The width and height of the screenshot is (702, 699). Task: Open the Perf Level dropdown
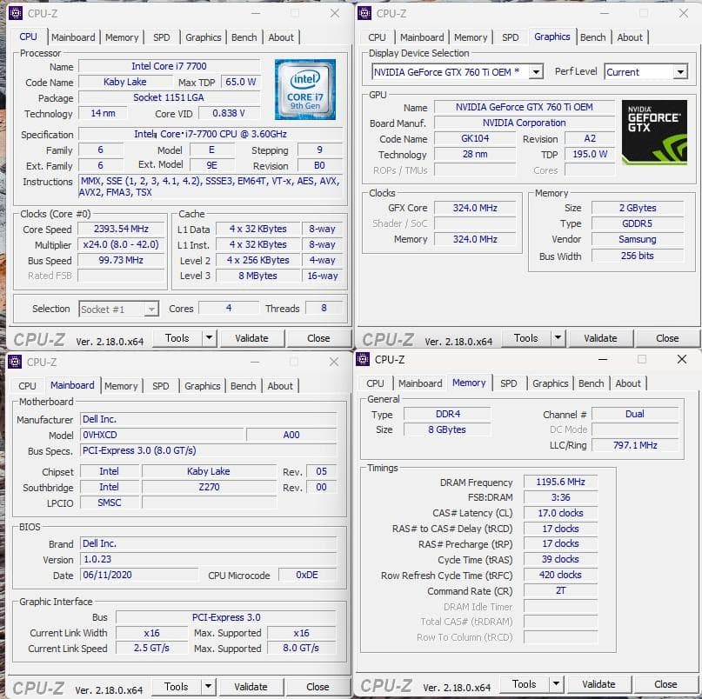point(680,71)
